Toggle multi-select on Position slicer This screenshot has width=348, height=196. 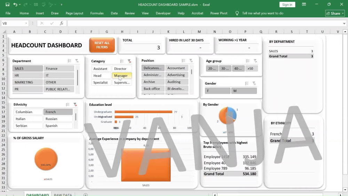coord(183,61)
